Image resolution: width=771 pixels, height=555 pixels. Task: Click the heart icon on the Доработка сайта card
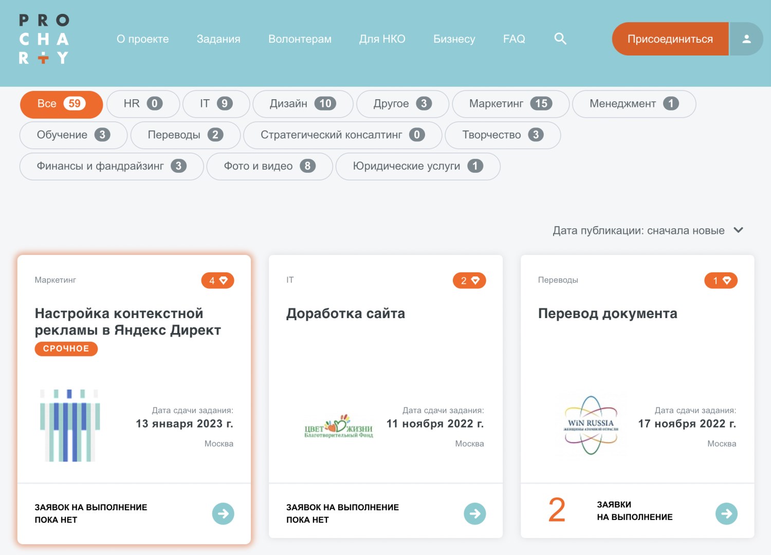point(469,280)
